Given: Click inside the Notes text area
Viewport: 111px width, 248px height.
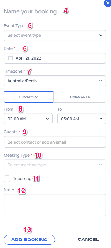Looking at the screenshot, I should coord(55,205).
